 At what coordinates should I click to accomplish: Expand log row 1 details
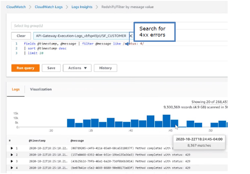pyautogui.click(x=12, y=148)
